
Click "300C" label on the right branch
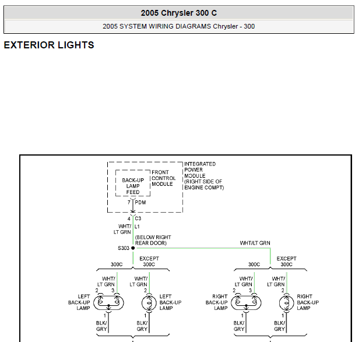coord(254,265)
